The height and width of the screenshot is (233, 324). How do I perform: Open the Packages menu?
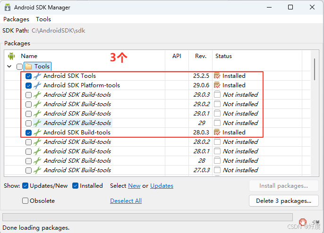tap(17, 19)
